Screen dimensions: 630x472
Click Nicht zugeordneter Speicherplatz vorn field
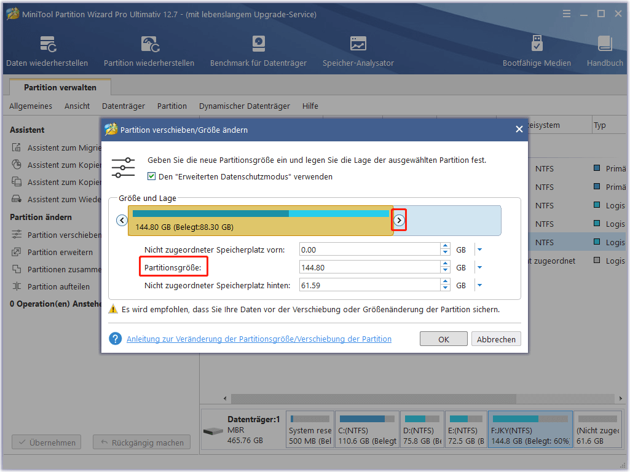[x=370, y=250]
